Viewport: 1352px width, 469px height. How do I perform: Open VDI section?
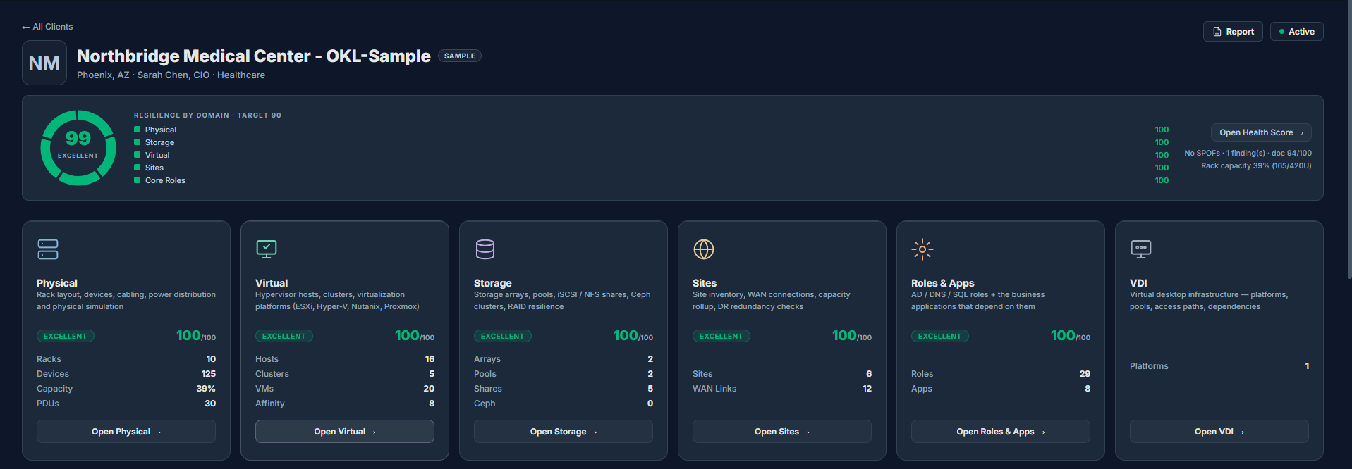tap(1219, 432)
